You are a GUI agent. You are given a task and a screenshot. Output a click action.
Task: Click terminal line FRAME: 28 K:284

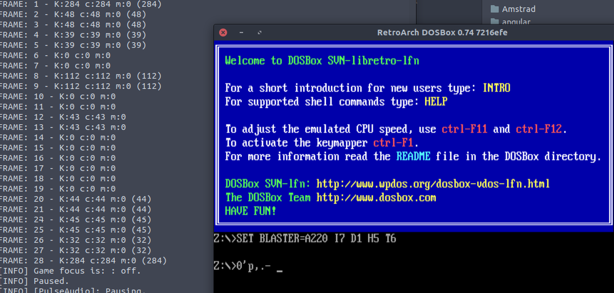[x=83, y=261]
